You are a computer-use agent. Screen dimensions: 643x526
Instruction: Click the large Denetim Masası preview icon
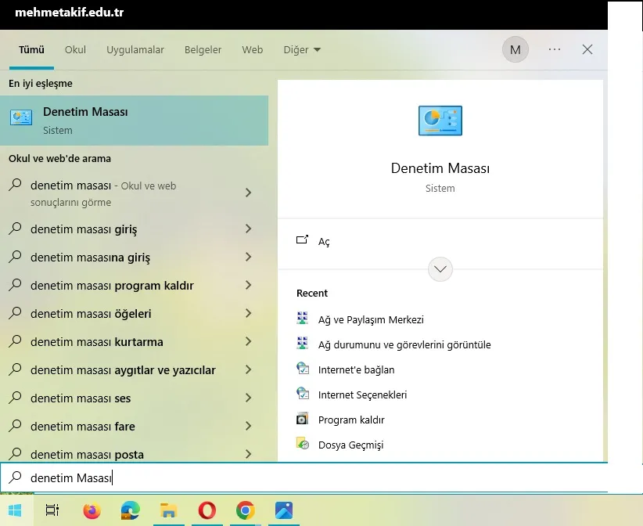[x=440, y=121]
